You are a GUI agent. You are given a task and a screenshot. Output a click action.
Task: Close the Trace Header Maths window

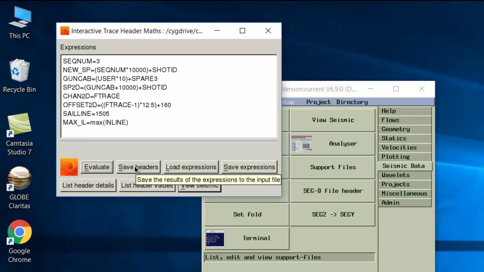point(268,31)
